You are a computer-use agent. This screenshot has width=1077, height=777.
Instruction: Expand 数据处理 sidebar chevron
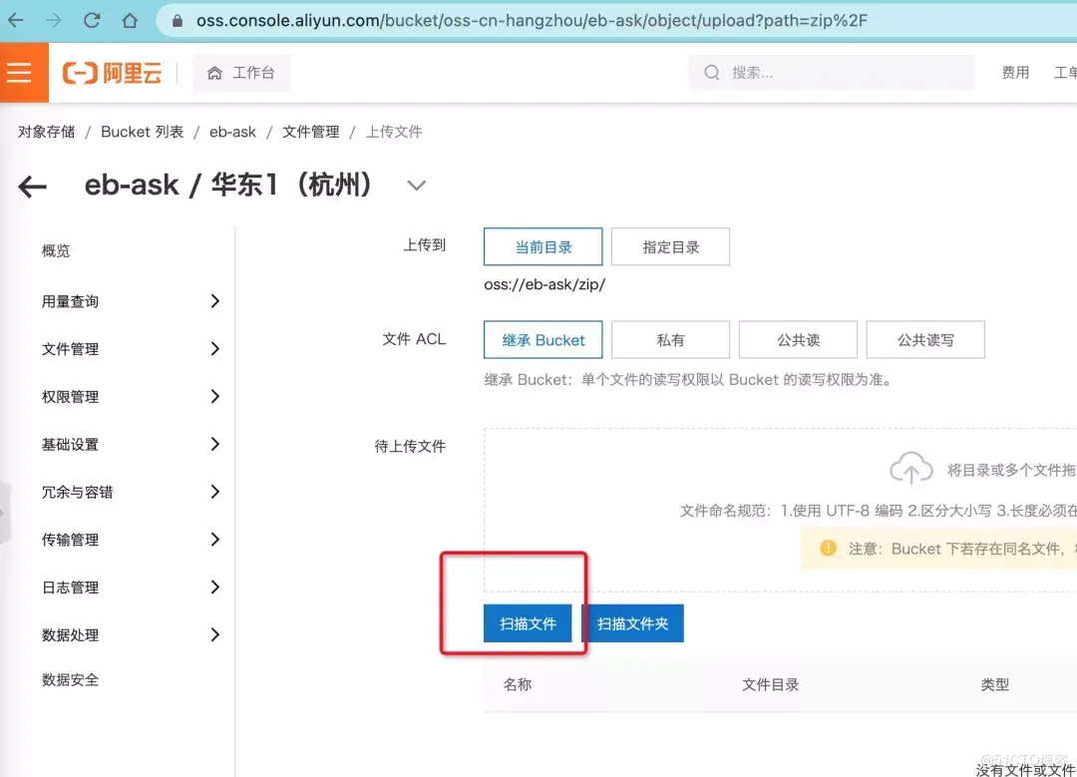click(x=215, y=634)
